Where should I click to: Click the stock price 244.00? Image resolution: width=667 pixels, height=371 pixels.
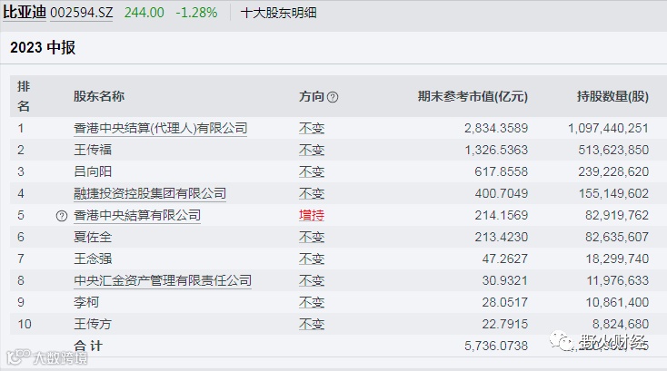(144, 13)
